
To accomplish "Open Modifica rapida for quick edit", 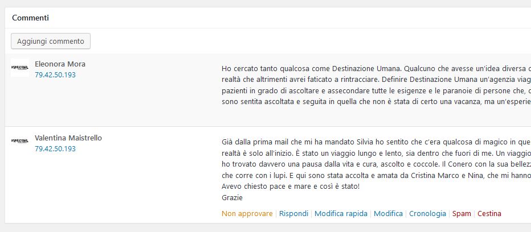I will click(341, 214).
